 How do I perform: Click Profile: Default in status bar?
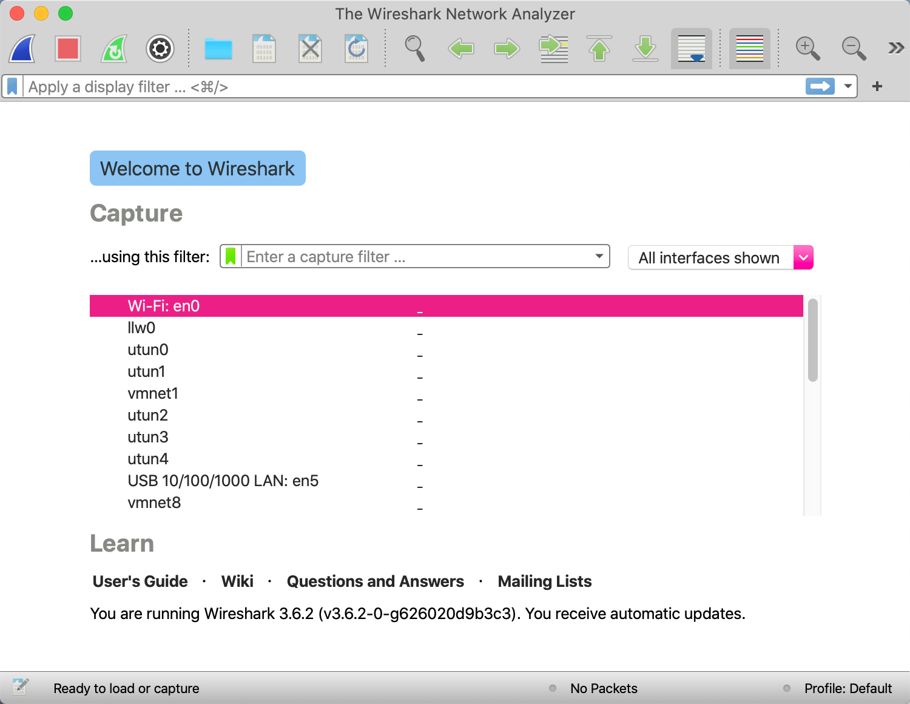click(848, 688)
